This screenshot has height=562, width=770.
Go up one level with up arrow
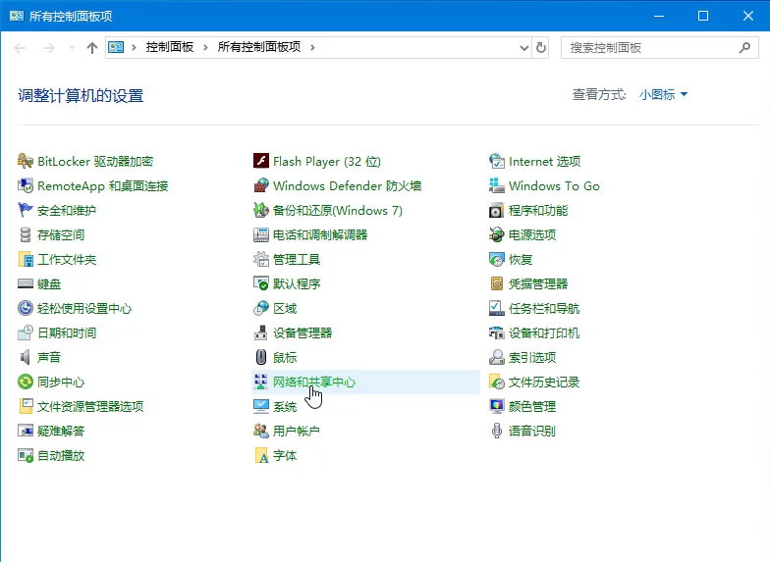tap(92, 47)
